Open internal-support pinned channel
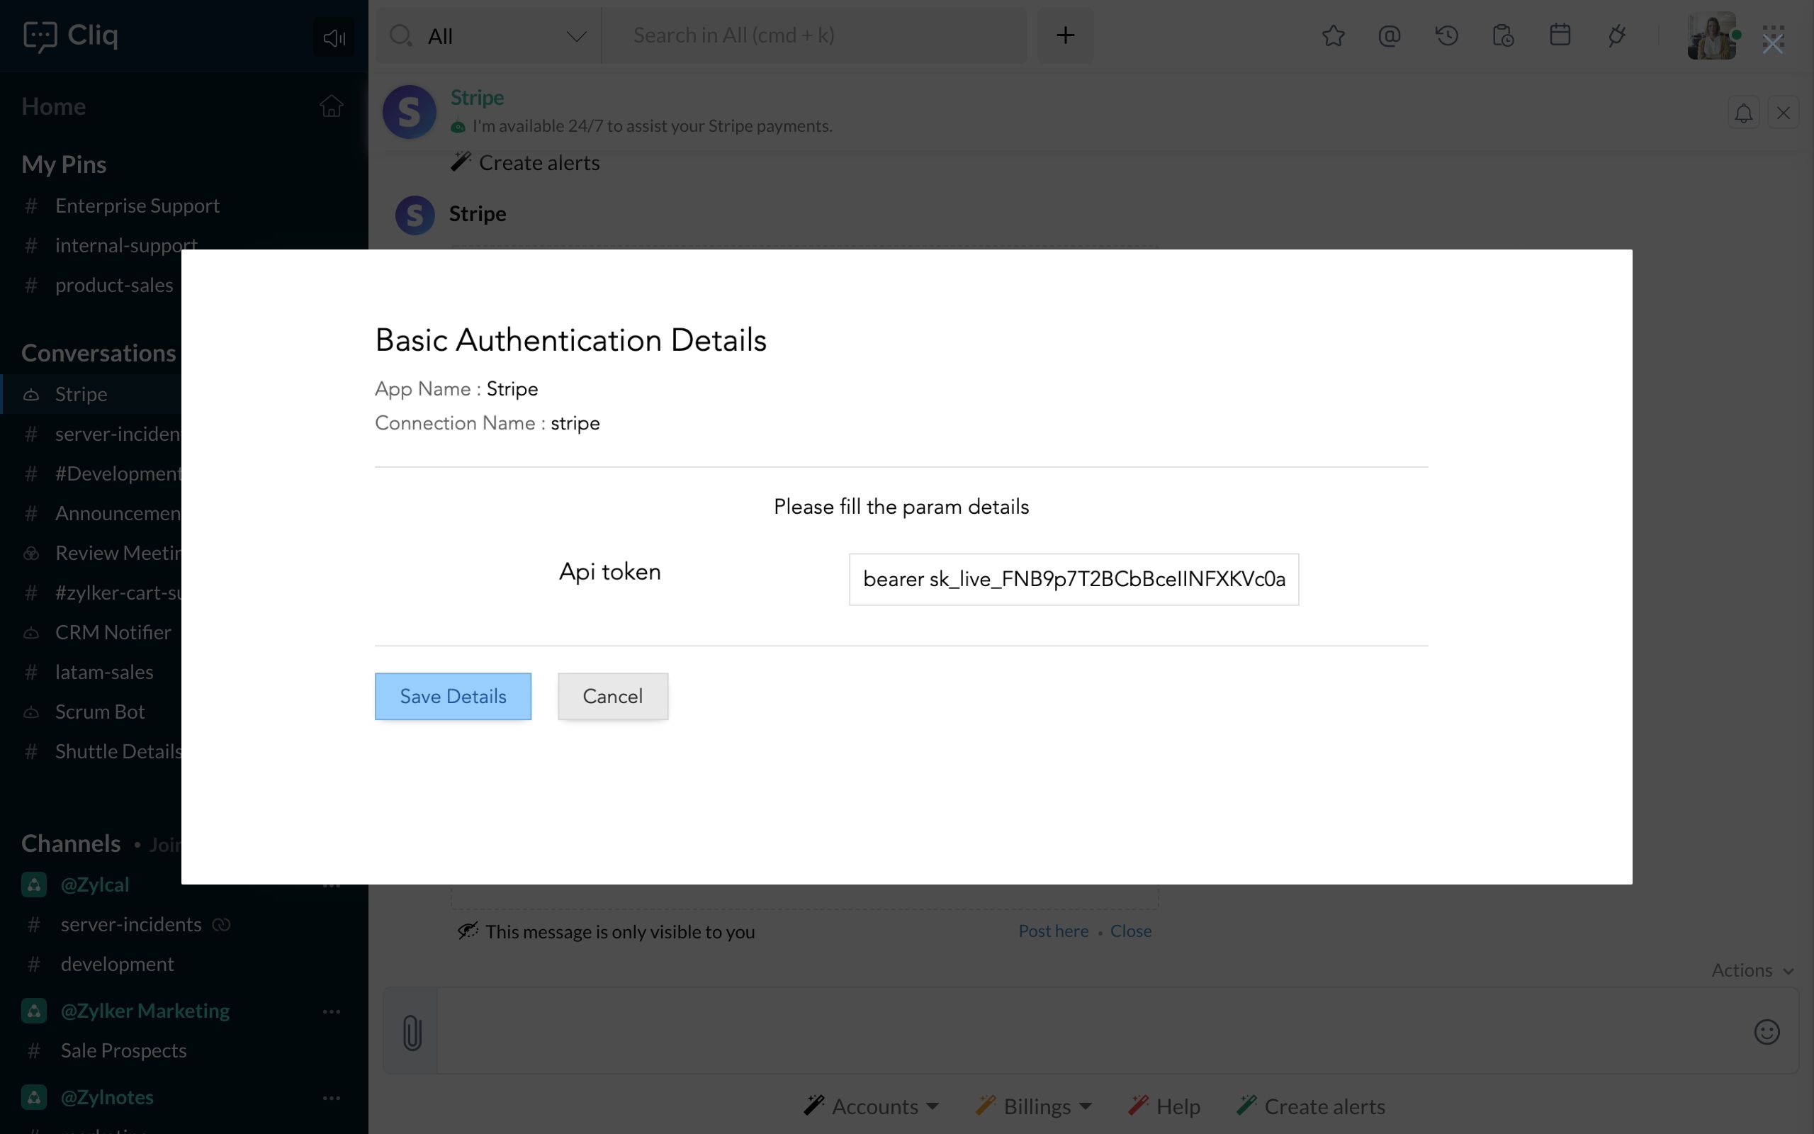Image resolution: width=1814 pixels, height=1134 pixels. (126, 245)
